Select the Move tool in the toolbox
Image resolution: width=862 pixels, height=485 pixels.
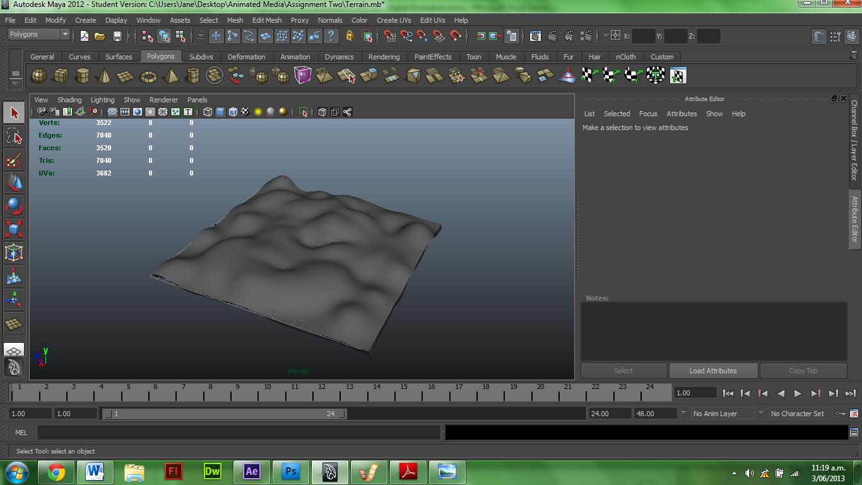pos(14,183)
